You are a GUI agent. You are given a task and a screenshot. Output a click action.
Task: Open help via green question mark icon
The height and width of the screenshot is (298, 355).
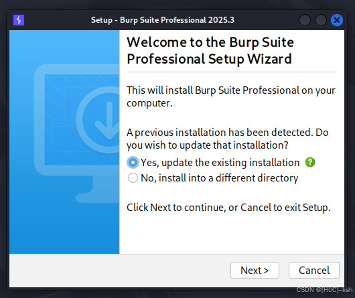pos(310,162)
